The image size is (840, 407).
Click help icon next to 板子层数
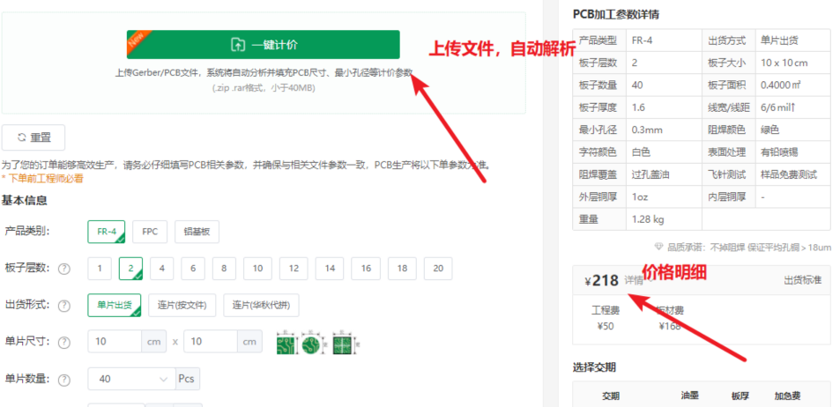(64, 269)
